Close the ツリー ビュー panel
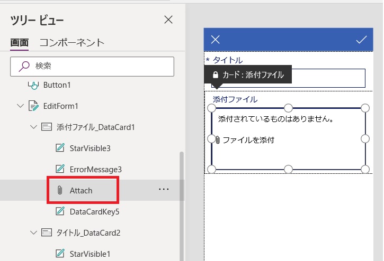This screenshot has width=384, height=261. pyautogui.click(x=168, y=20)
